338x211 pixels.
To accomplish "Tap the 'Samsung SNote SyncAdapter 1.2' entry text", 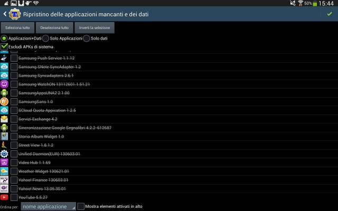I will (x=50, y=67).
